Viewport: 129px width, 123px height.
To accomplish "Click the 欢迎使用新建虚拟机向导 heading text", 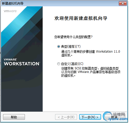I will point(81,18).
